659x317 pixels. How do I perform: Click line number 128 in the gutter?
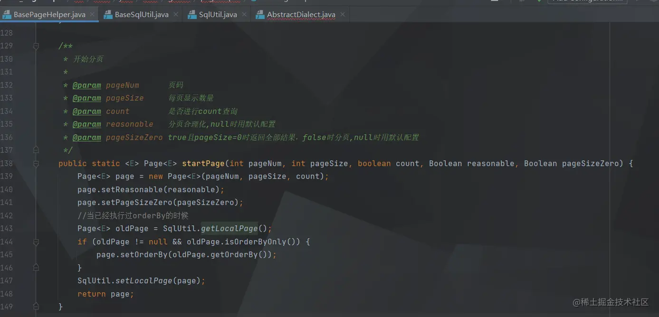pyautogui.click(x=7, y=33)
